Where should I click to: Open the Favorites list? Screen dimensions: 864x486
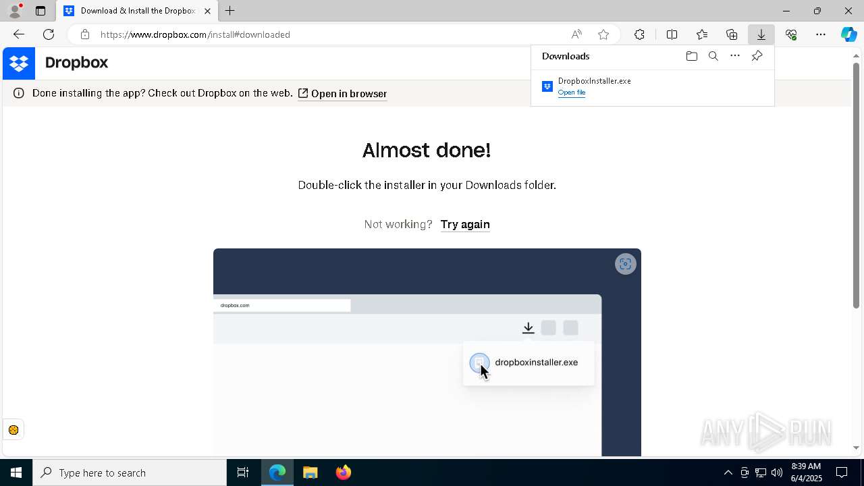[702, 34]
